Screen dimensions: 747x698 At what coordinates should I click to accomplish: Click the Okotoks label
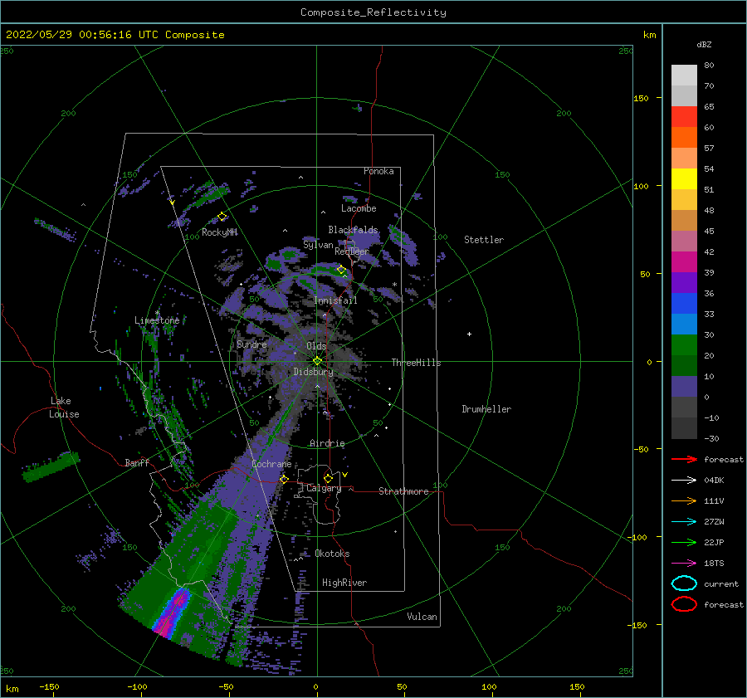pyautogui.click(x=332, y=554)
